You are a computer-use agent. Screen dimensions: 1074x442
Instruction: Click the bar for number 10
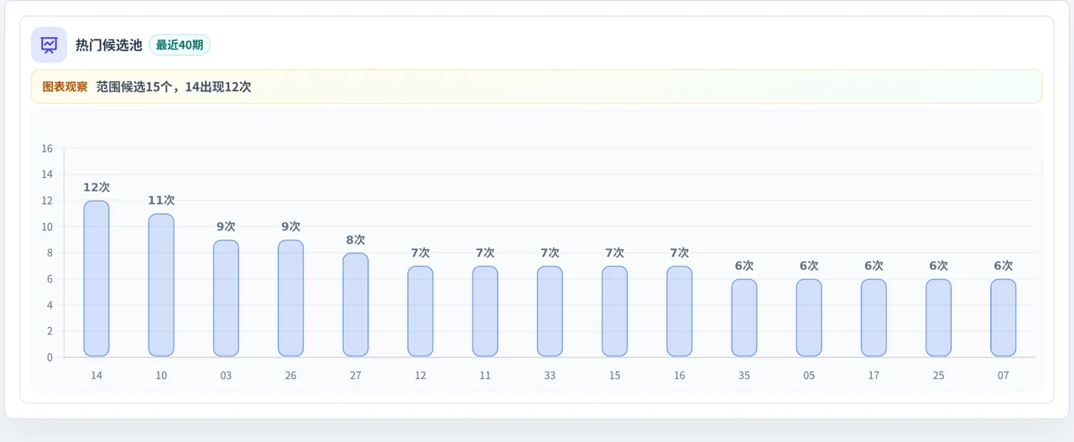(x=161, y=285)
